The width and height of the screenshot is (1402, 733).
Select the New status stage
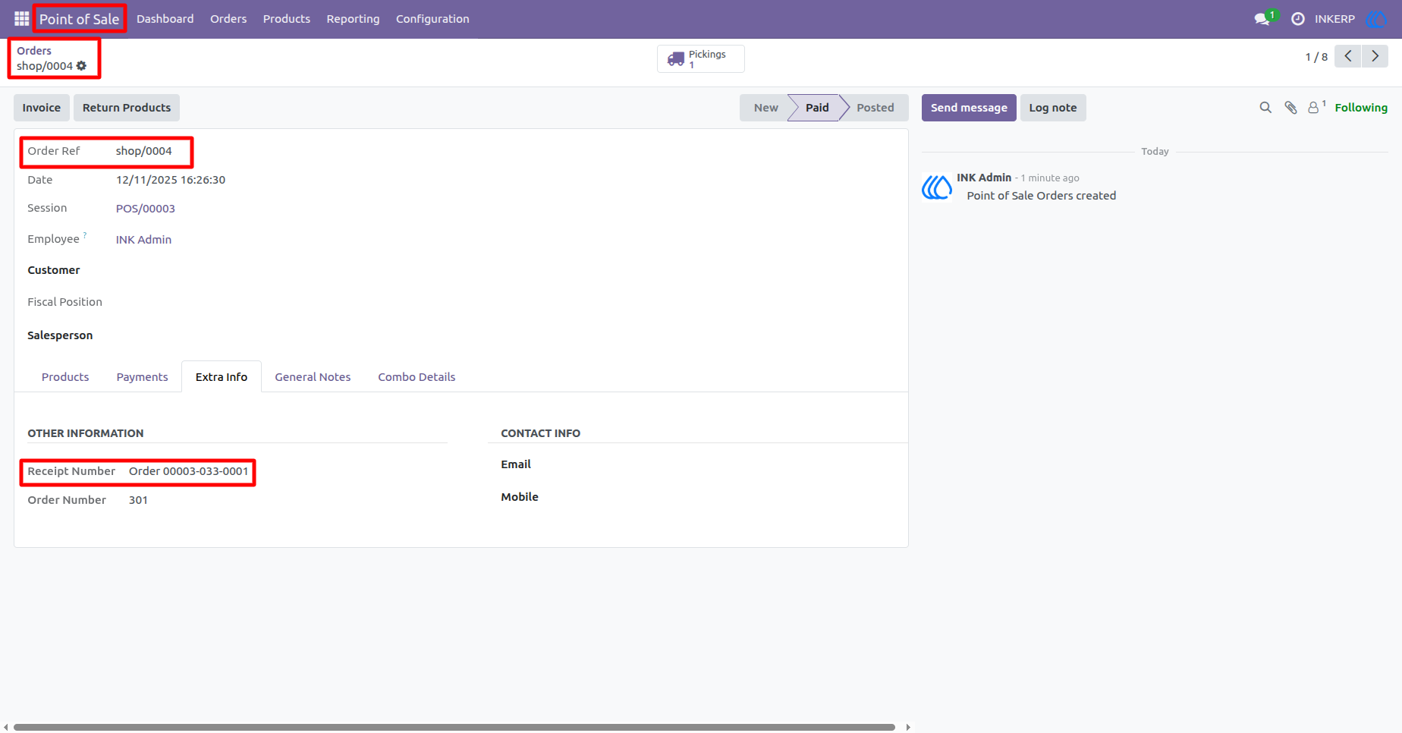click(x=765, y=108)
